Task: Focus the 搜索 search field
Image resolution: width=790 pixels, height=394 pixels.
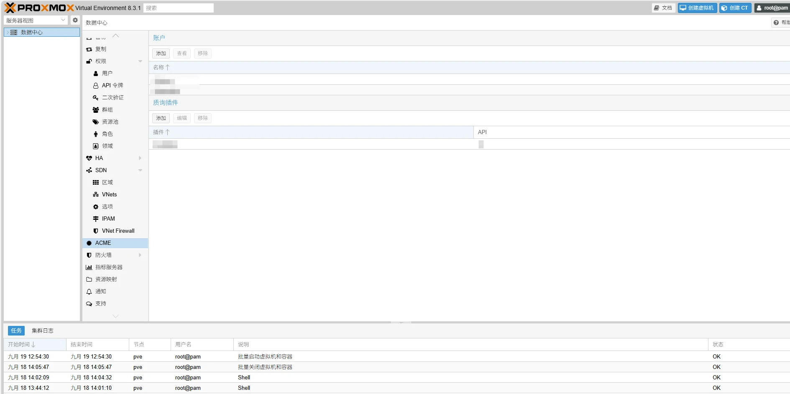Action: (179, 8)
